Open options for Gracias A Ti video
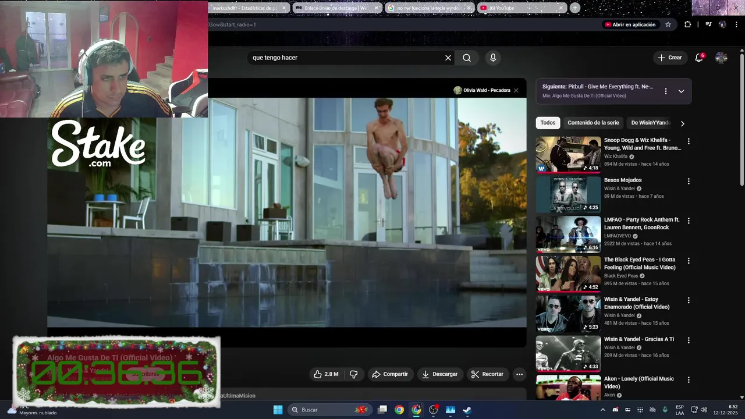Viewport: 745px width, 419px height. coord(689,340)
